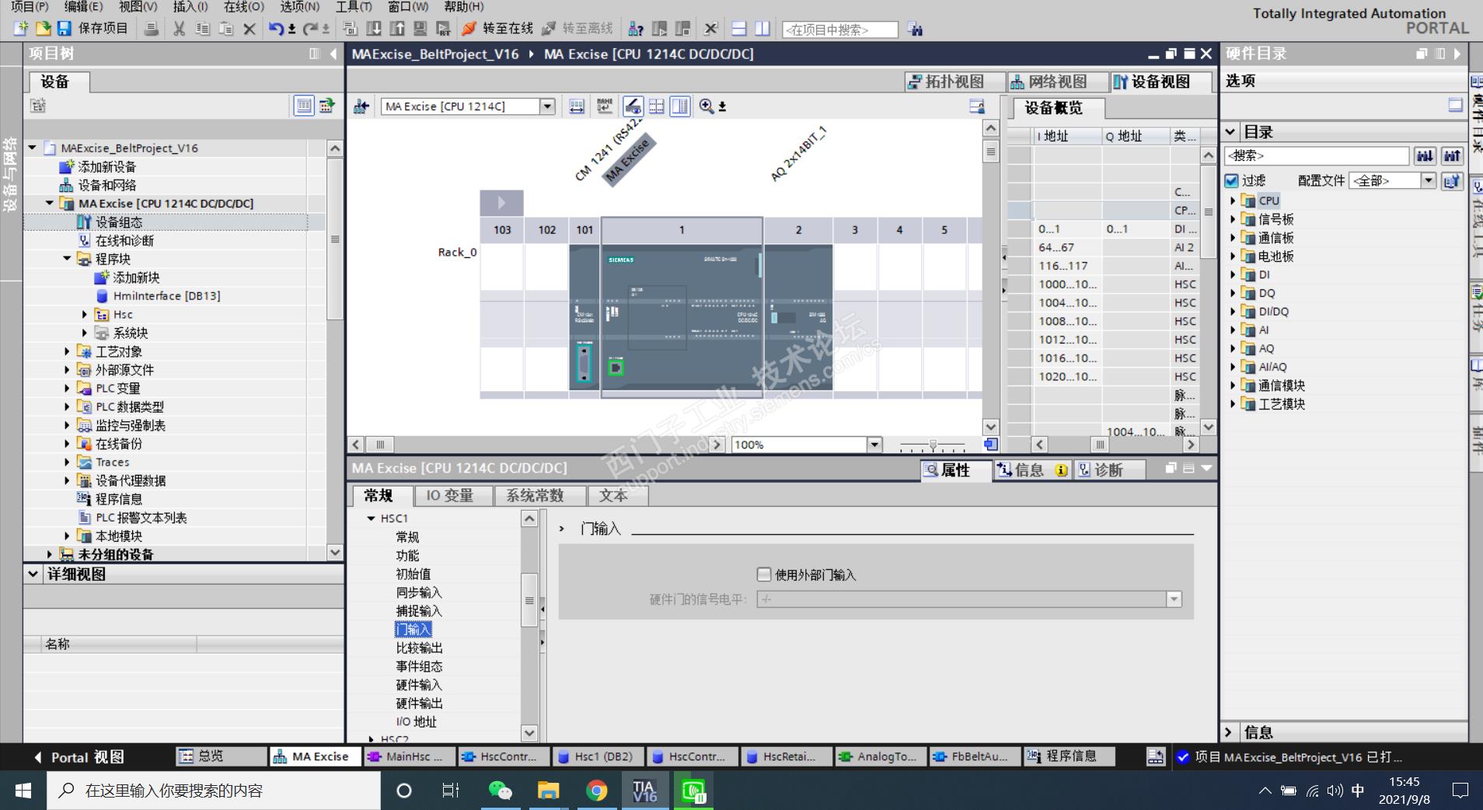1483x810 pixels.
Task: Click the NAME module labels icon
Action: click(x=605, y=106)
